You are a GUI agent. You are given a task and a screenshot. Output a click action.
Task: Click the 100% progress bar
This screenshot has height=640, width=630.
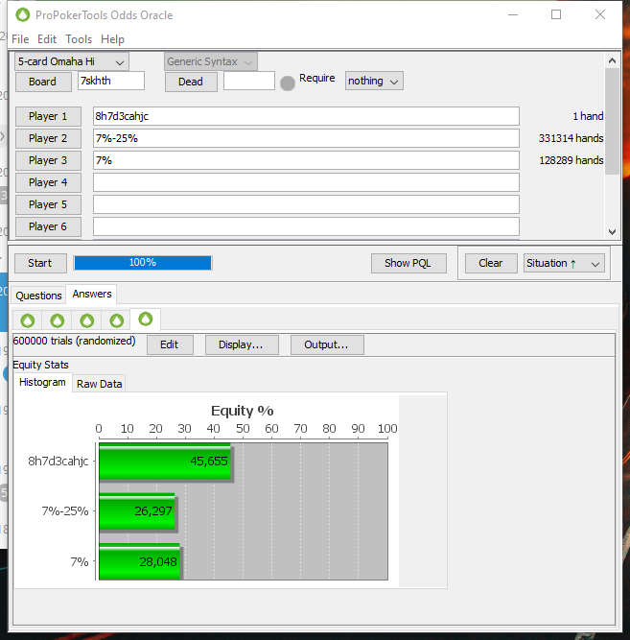pyautogui.click(x=143, y=263)
